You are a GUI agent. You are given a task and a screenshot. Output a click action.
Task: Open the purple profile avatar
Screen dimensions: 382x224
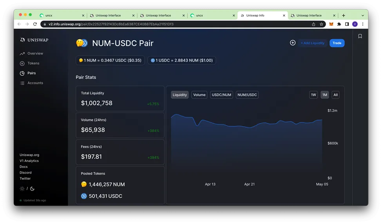pyautogui.click(x=355, y=24)
